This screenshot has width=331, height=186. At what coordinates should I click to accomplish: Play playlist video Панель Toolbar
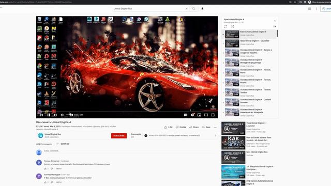click(x=249, y=92)
